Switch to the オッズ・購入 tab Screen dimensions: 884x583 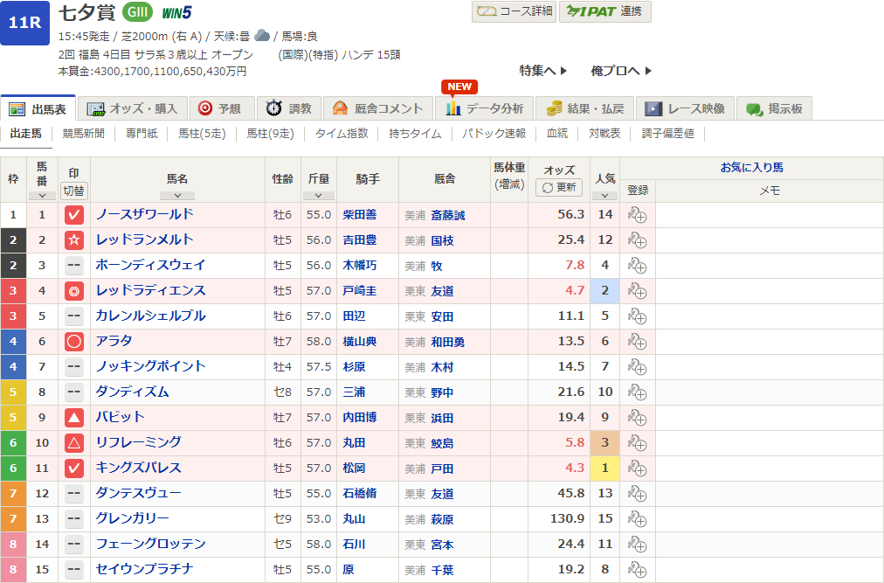131,108
